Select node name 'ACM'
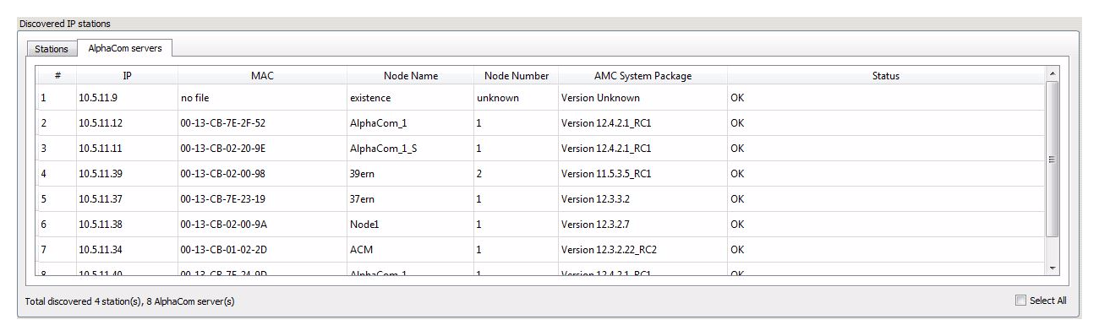This screenshot has height=336, width=1099. [x=411, y=250]
